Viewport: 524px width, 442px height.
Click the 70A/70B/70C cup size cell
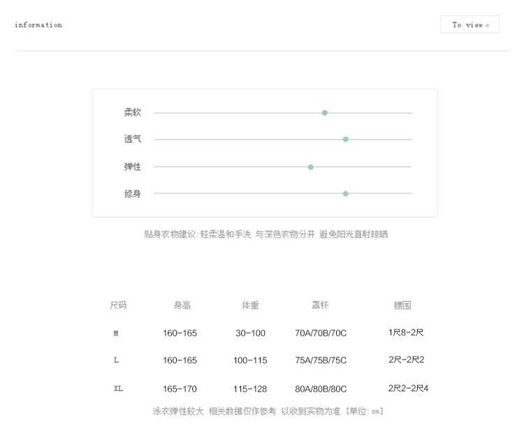point(321,333)
